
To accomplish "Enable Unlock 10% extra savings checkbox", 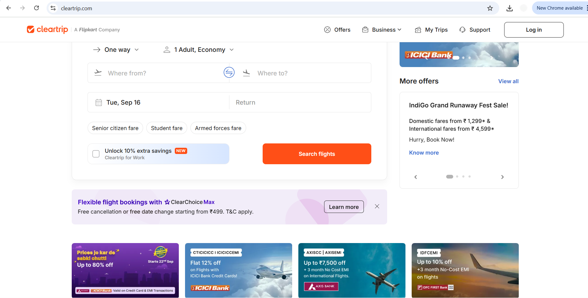I will (x=96, y=154).
